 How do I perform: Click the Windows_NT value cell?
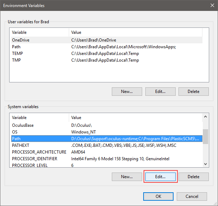(83, 132)
